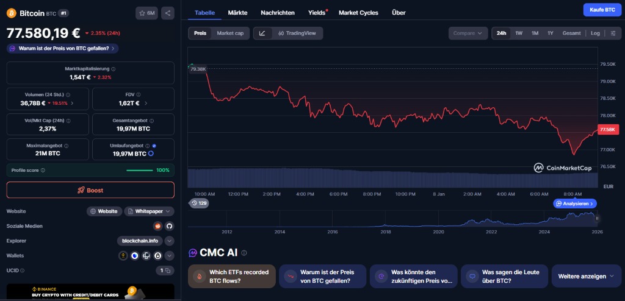
Task: Select the line chart icon
Action: pyautogui.click(x=262, y=34)
